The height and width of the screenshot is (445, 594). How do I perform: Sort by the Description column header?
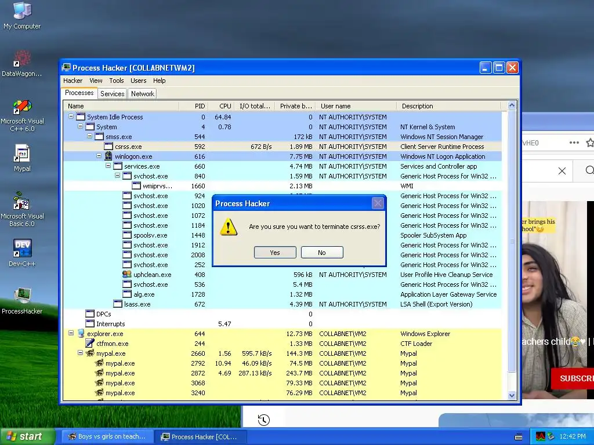point(448,106)
